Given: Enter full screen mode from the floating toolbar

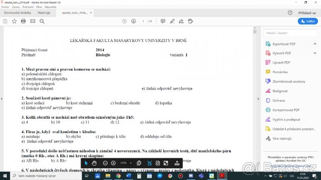Looking at the screenshot, I should click(166, 163).
